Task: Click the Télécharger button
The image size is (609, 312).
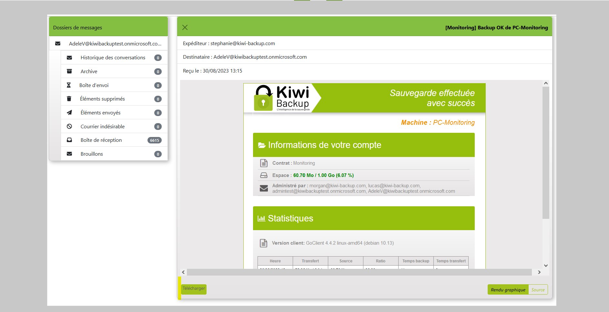Action: click(194, 289)
